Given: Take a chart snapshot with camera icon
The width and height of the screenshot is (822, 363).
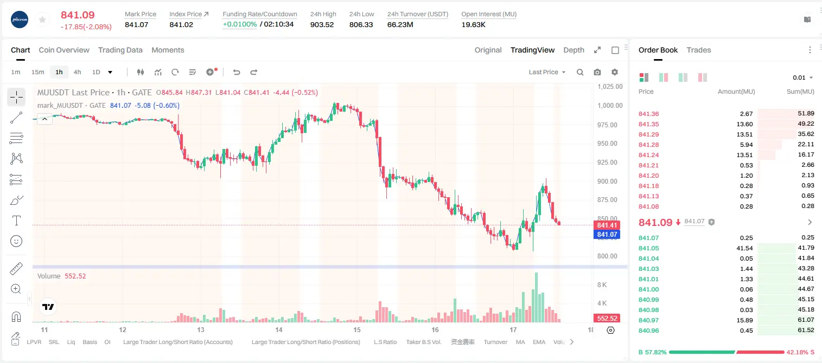Looking at the screenshot, I should (x=597, y=72).
